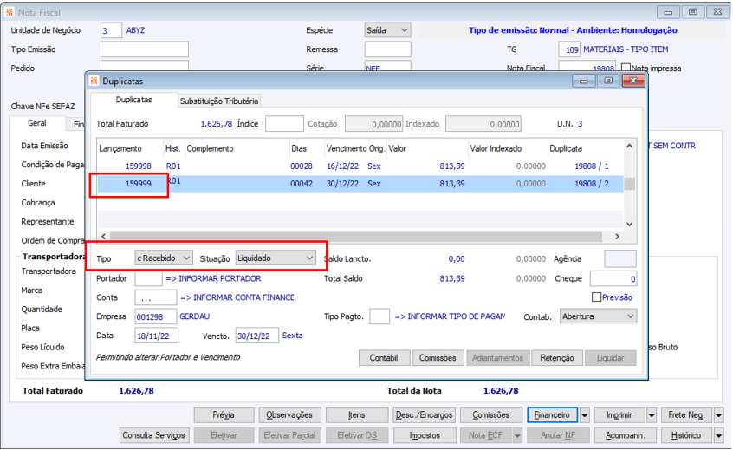Minimize the Duplicatas dialog

tap(583, 81)
